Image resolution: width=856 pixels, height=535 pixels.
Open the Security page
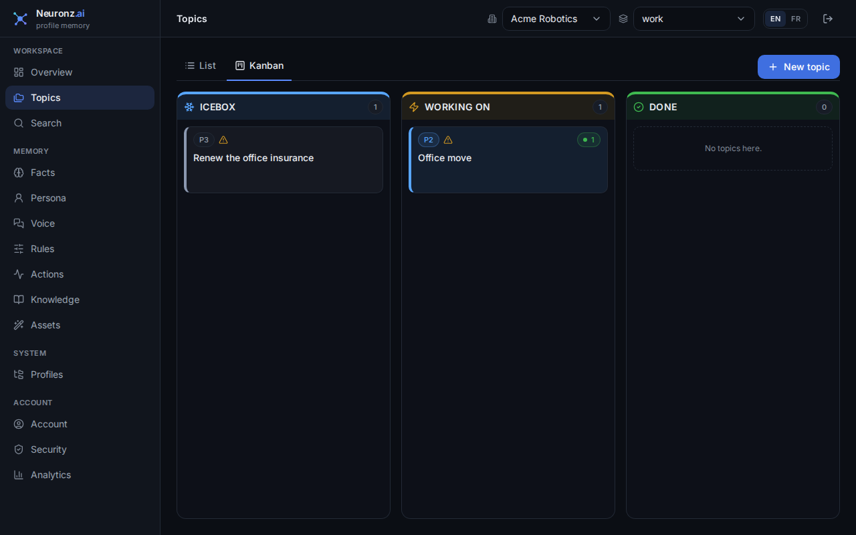point(80,449)
